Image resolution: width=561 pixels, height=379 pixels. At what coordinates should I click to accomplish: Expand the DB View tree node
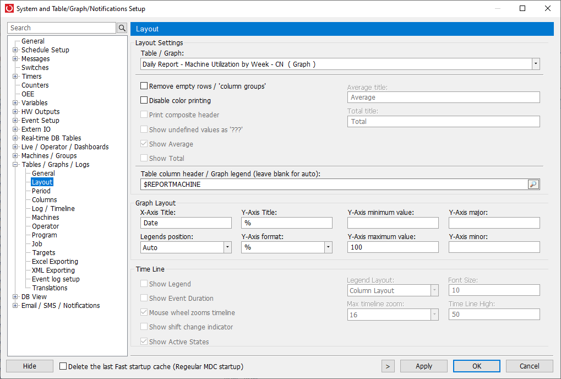click(x=15, y=297)
